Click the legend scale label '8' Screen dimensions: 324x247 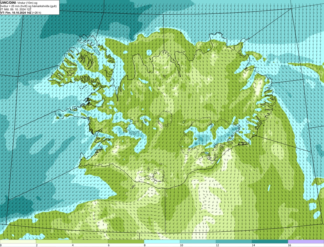click(145, 245)
